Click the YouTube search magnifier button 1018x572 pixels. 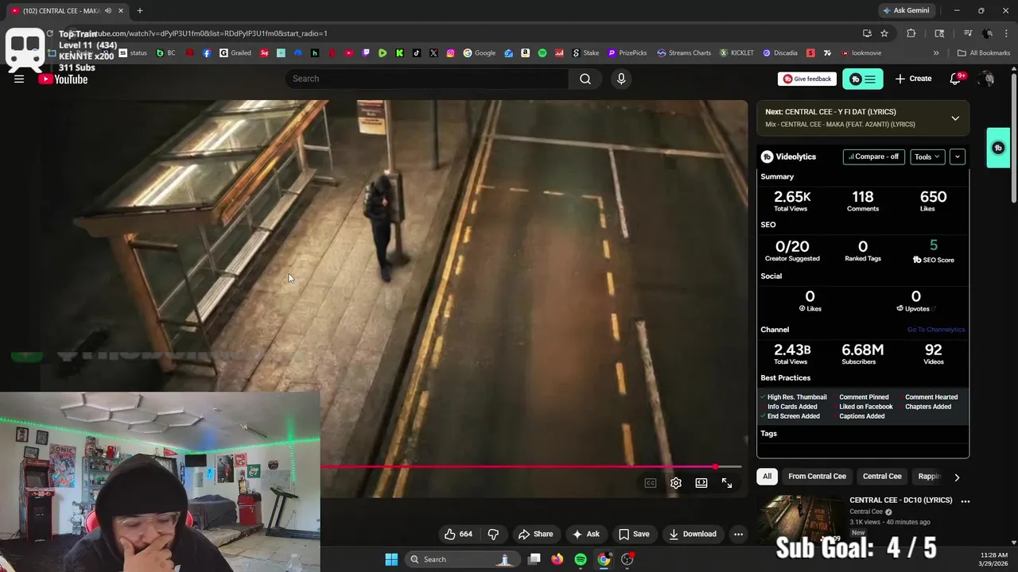tap(585, 79)
